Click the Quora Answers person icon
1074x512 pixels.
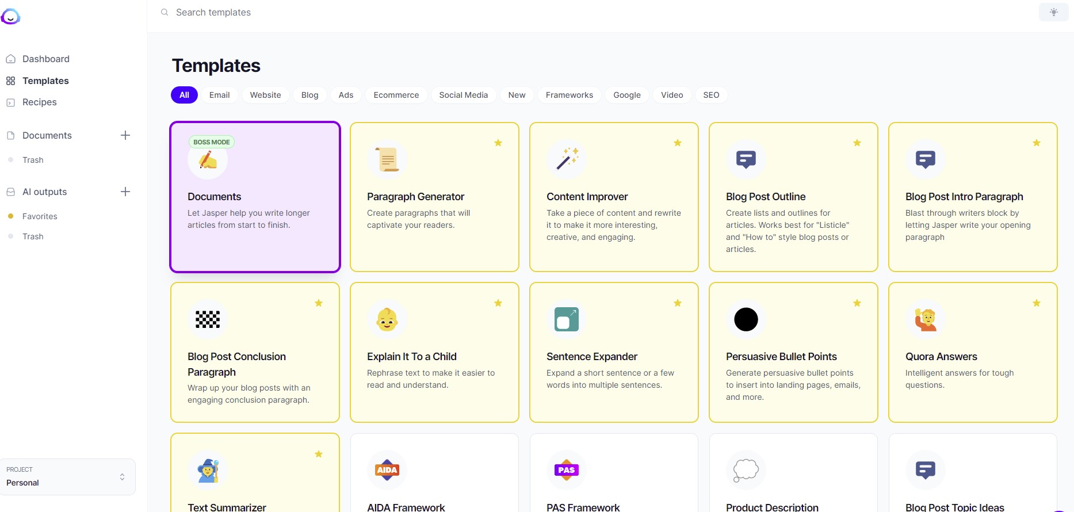(926, 319)
